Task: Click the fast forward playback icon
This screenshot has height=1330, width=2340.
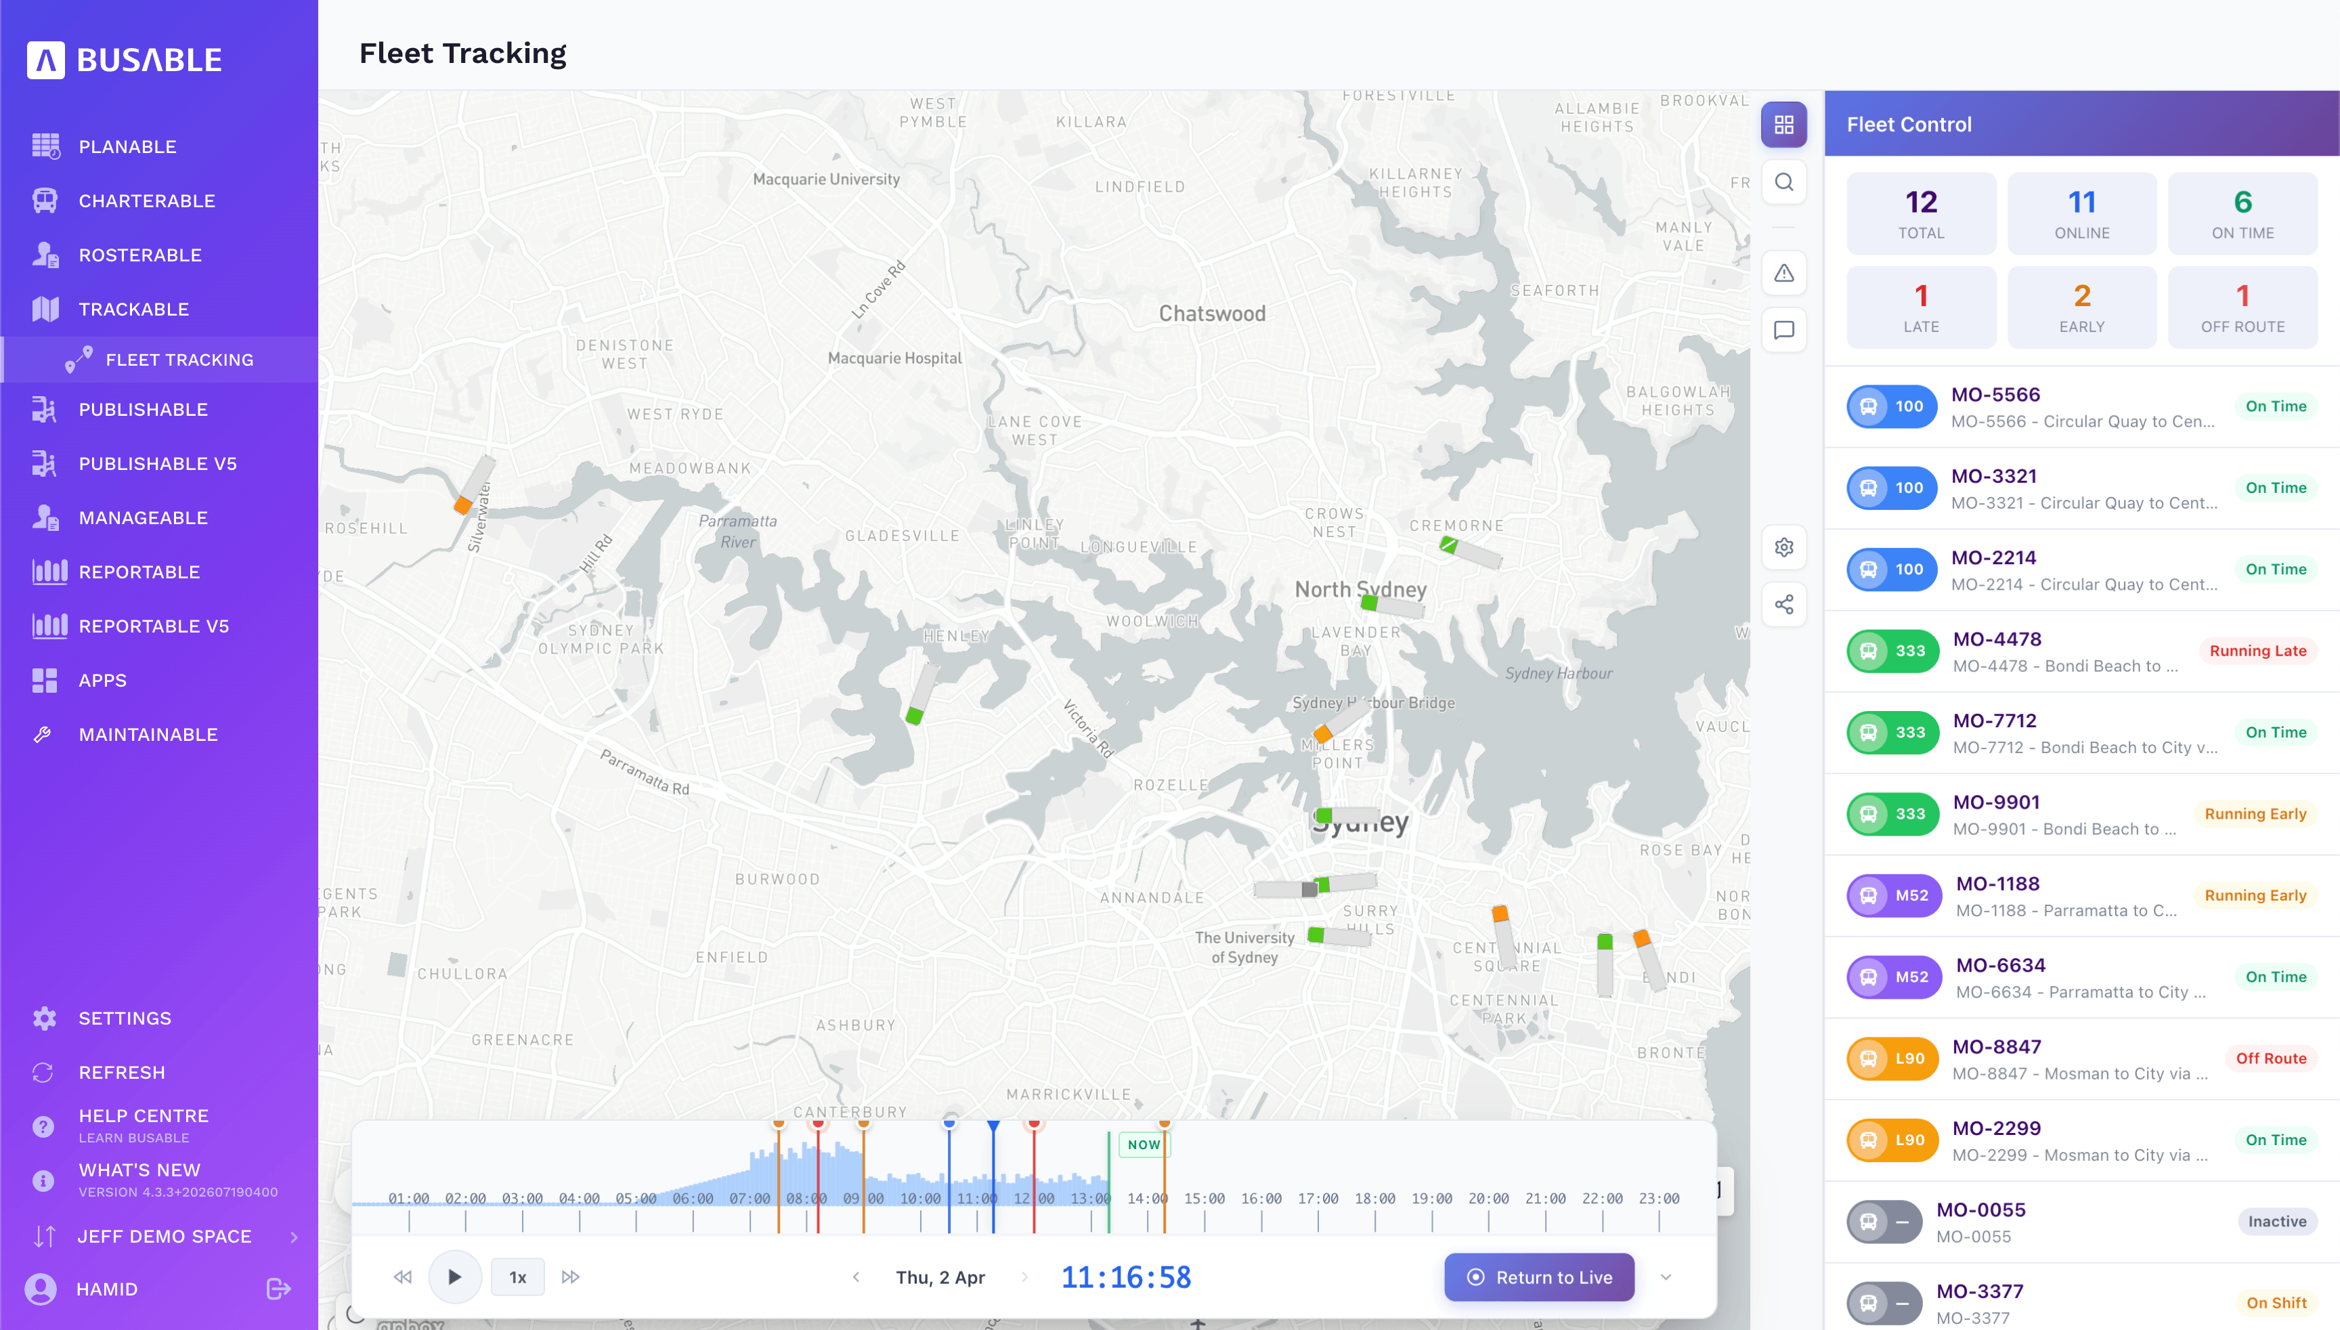Action: [x=571, y=1277]
